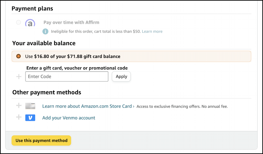Click Add your Venmo account link
Screen dimensions: 263x154
pos(69,118)
